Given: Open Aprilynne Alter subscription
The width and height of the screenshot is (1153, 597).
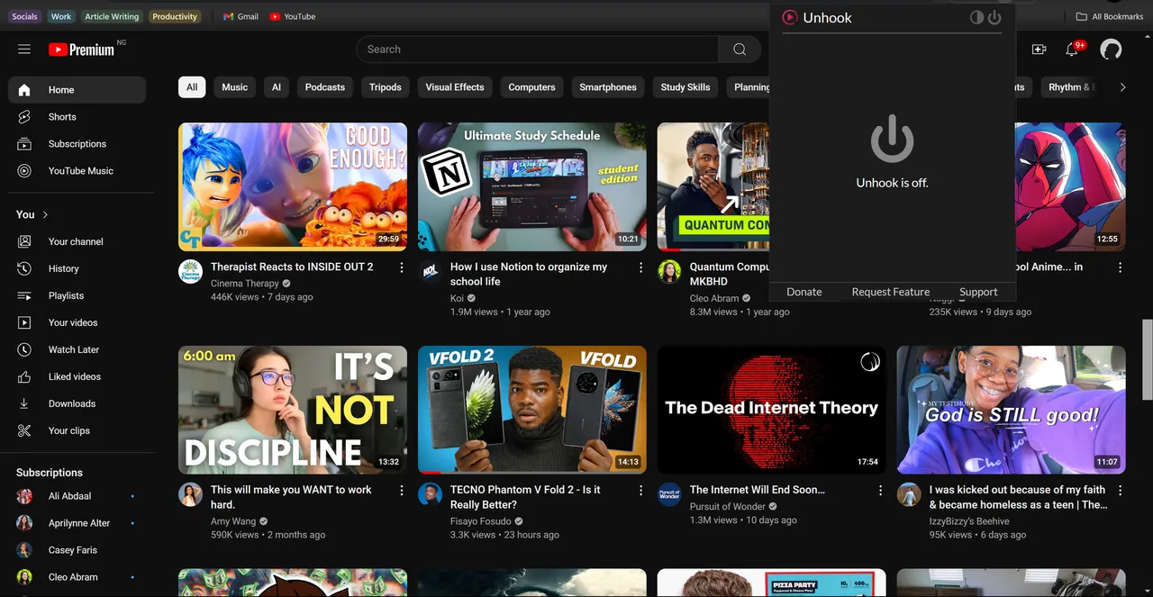Looking at the screenshot, I should click(x=77, y=523).
